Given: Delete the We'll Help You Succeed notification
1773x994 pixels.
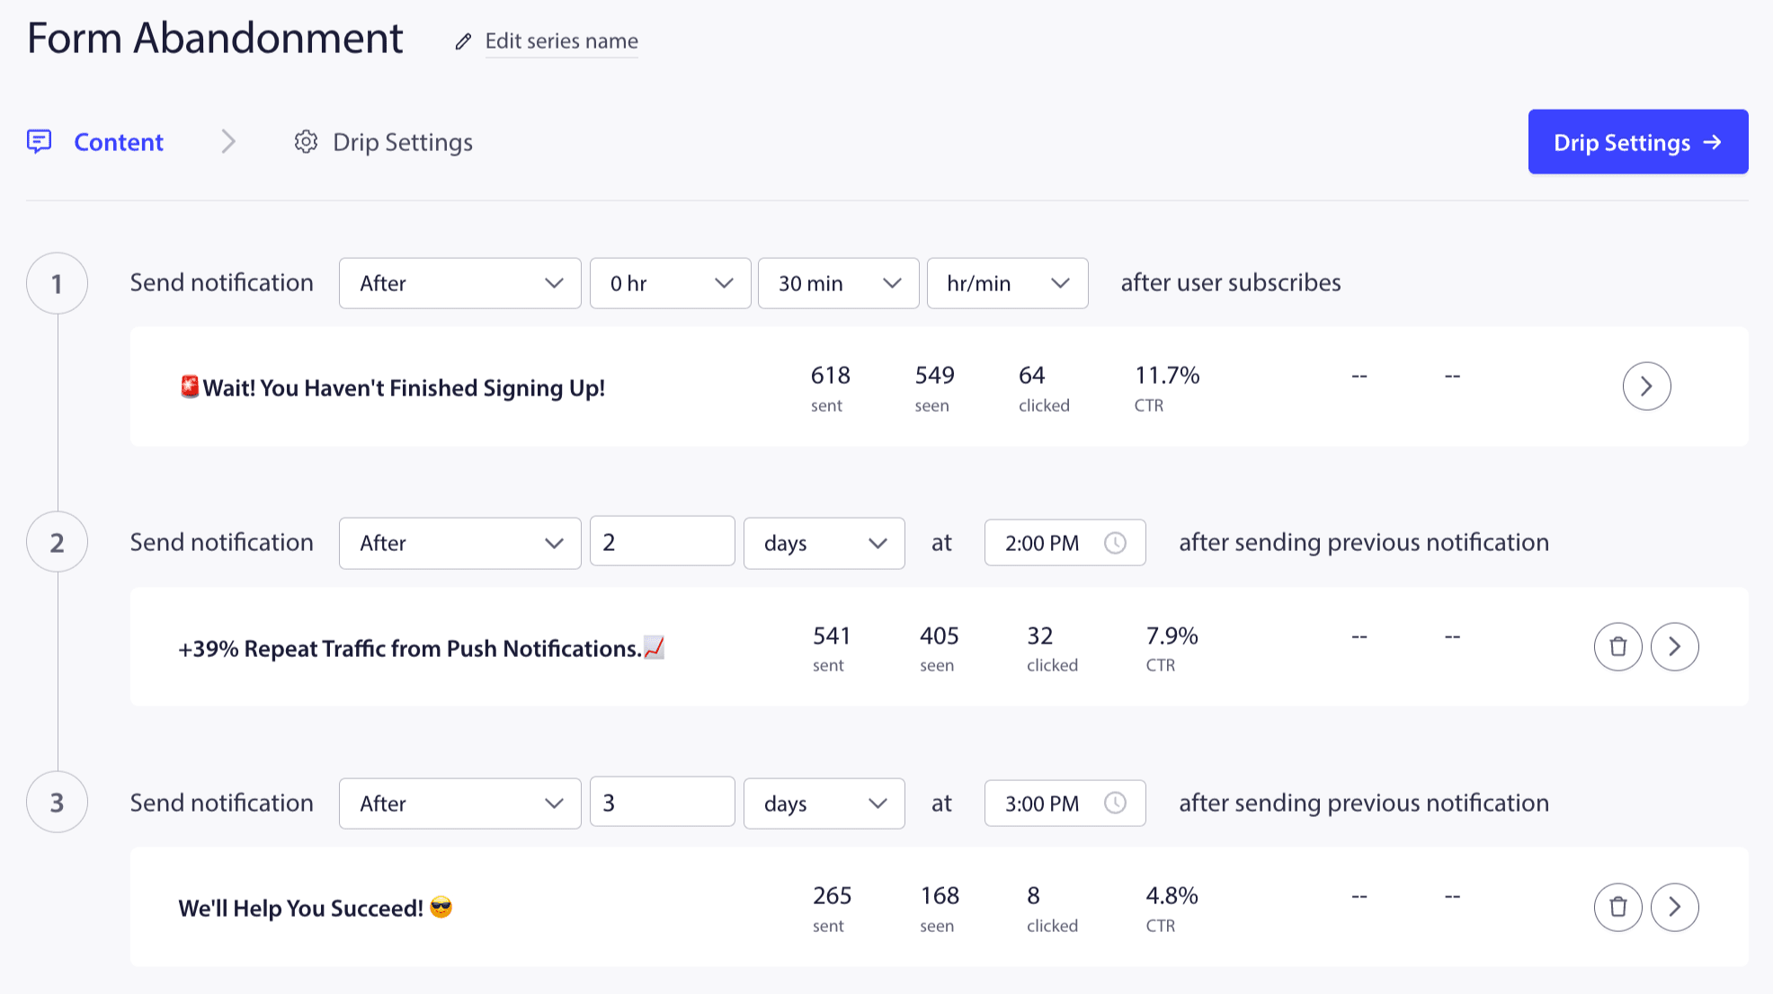Looking at the screenshot, I should 1617,907.
